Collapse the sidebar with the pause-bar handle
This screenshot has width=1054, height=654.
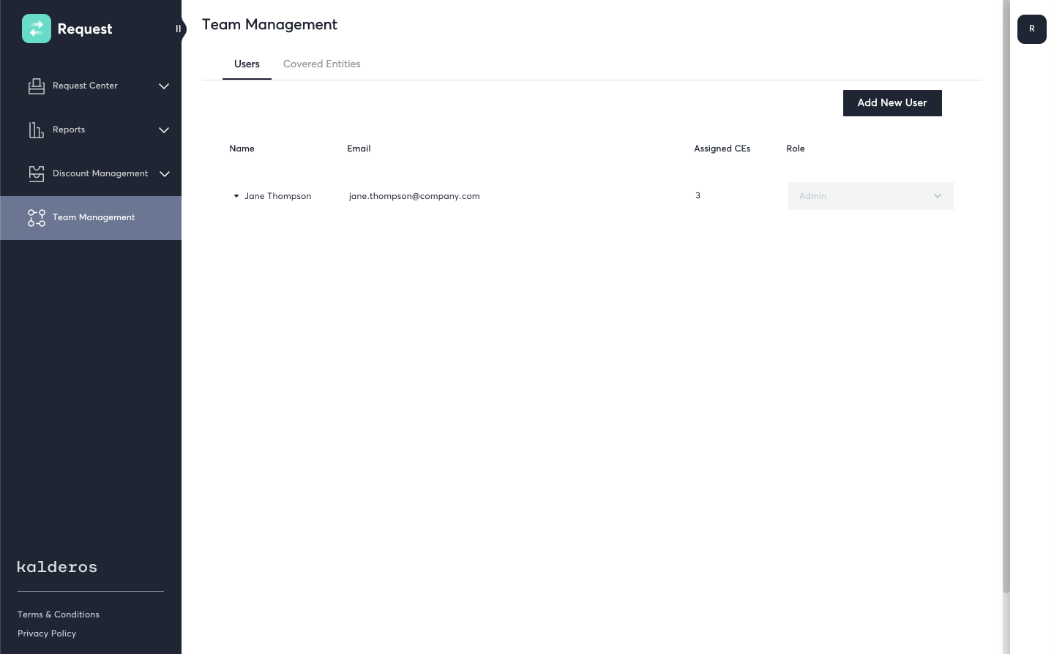tap(178, 29)
